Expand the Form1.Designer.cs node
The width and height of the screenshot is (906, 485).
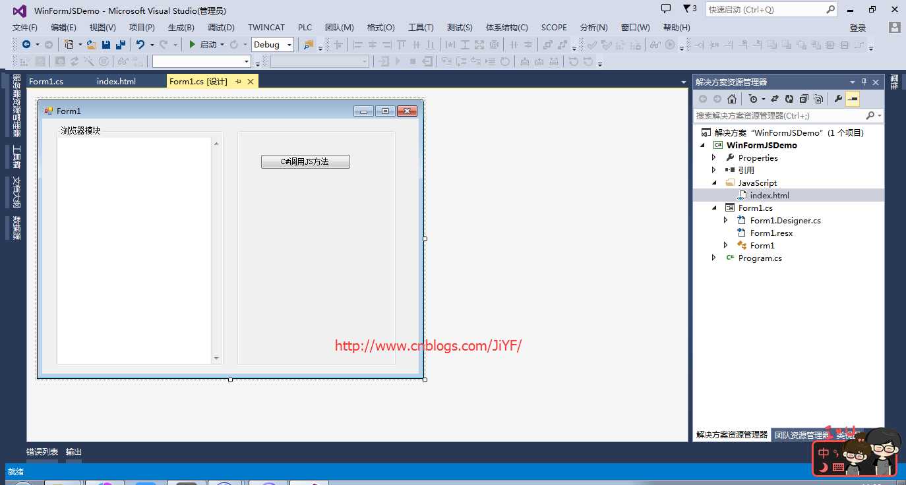click(726, 221)
